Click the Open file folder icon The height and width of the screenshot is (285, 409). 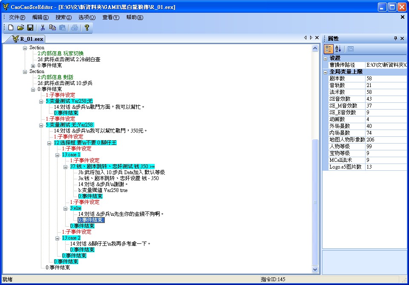click(x=20, y=28)
